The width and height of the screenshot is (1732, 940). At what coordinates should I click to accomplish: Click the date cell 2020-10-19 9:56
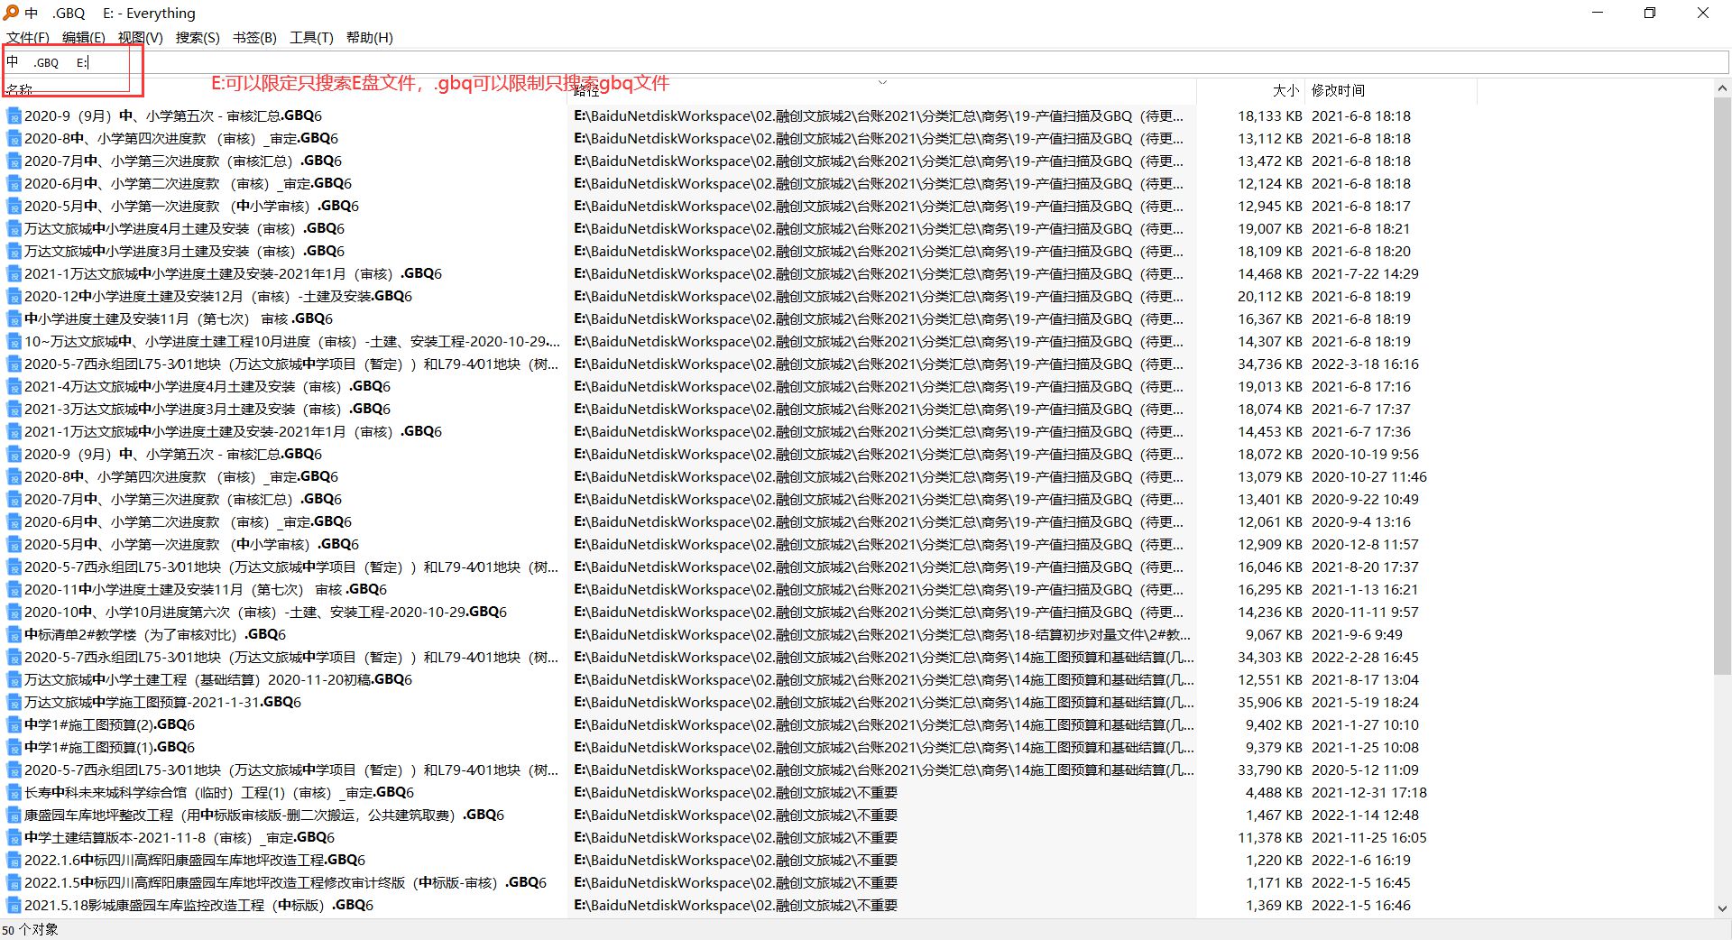point(1365,455)
